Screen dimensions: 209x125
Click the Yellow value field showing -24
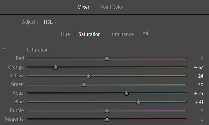tap(199, 76)
